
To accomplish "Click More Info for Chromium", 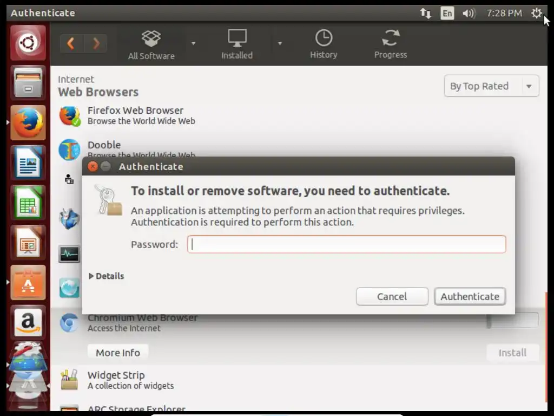I will (118, 353).
